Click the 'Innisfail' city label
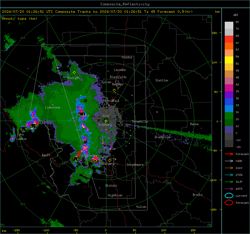The image size is (250, 234). click(112, 101)
